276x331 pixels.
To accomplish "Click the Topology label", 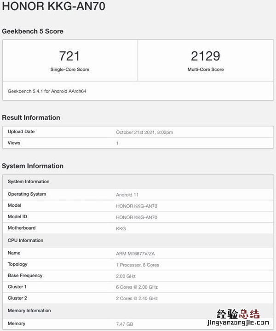I will pos(17,264).
